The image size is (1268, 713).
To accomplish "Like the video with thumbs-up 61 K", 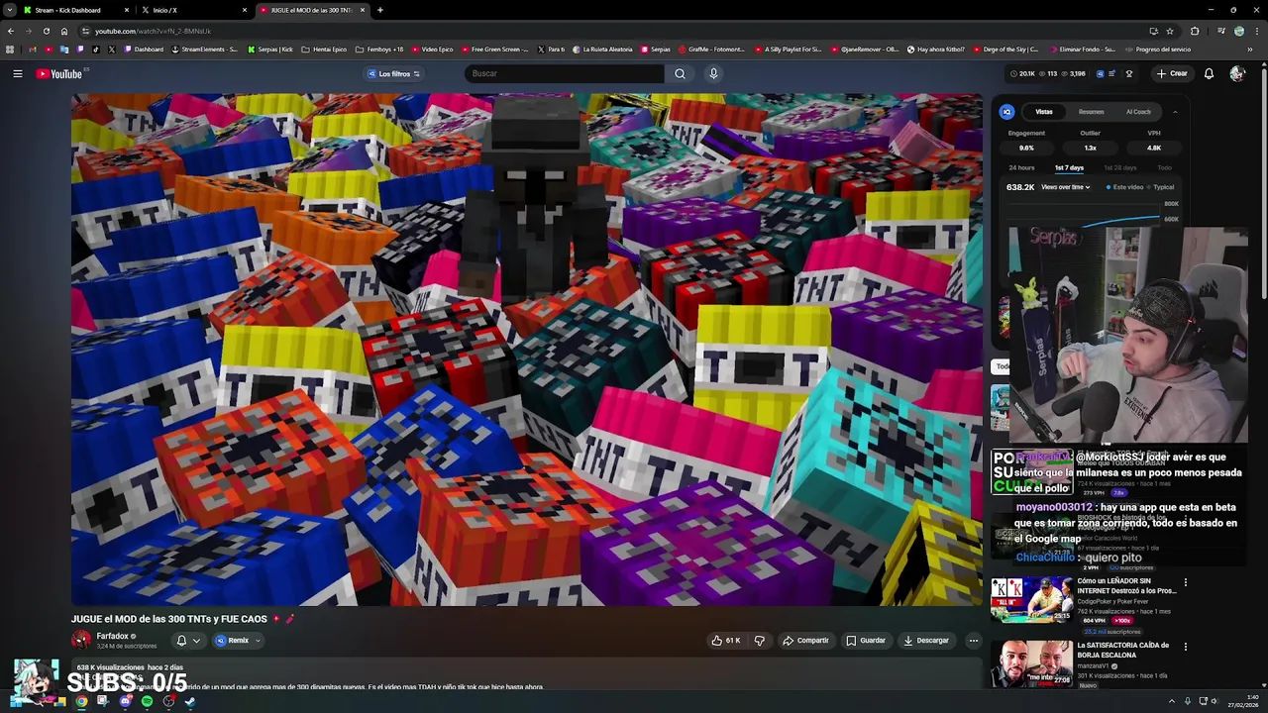I will click(726, 641).
